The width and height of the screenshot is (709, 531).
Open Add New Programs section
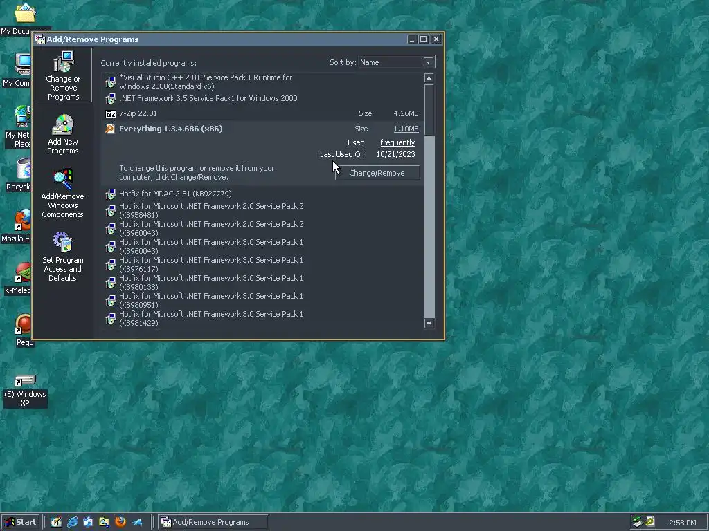(x=63, y=134)
